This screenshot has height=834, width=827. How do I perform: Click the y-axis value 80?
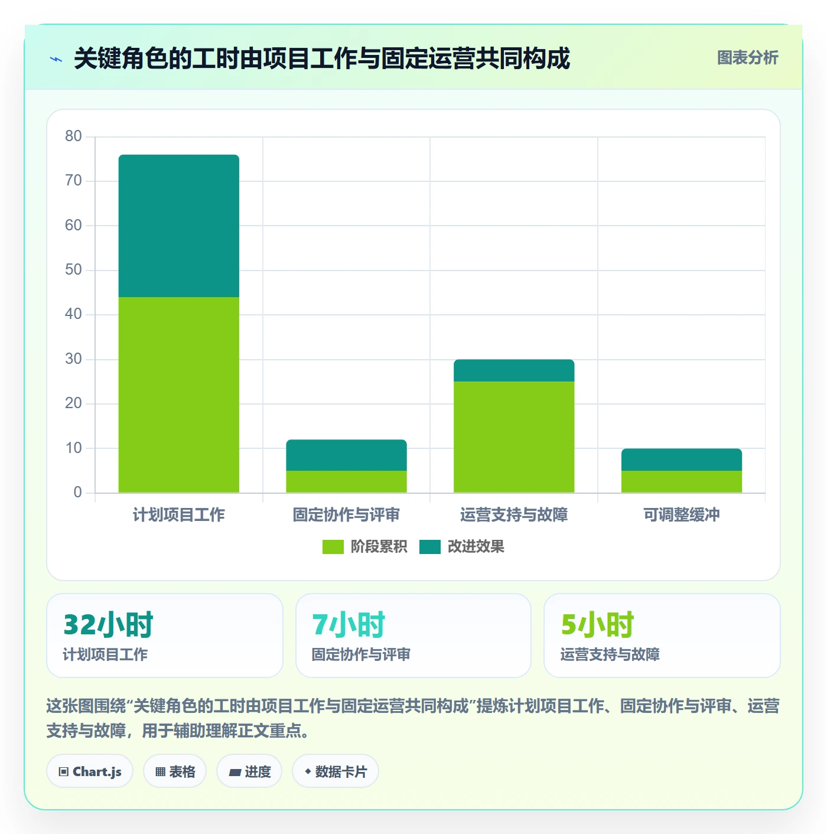(x=73, y=136)
